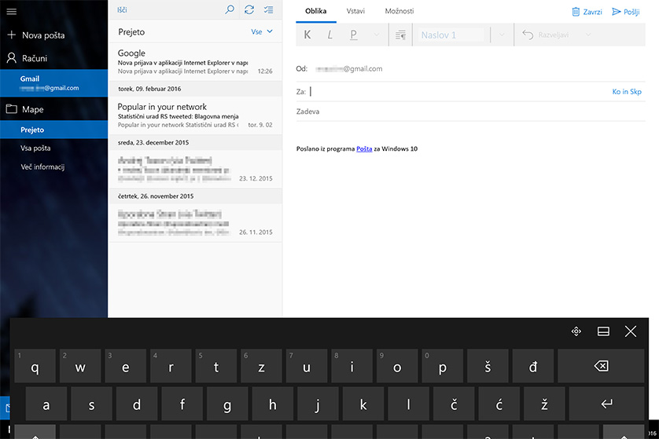Open the Google sign-in notification email
Screen dimensions: 659x439
coord(195,62)
